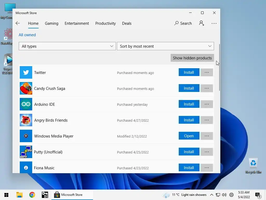This screenshot has height=200, width=266.
Task: Open the Recycle Bin on the desktop
Action: pyautogui.click(x=253, y=166)
